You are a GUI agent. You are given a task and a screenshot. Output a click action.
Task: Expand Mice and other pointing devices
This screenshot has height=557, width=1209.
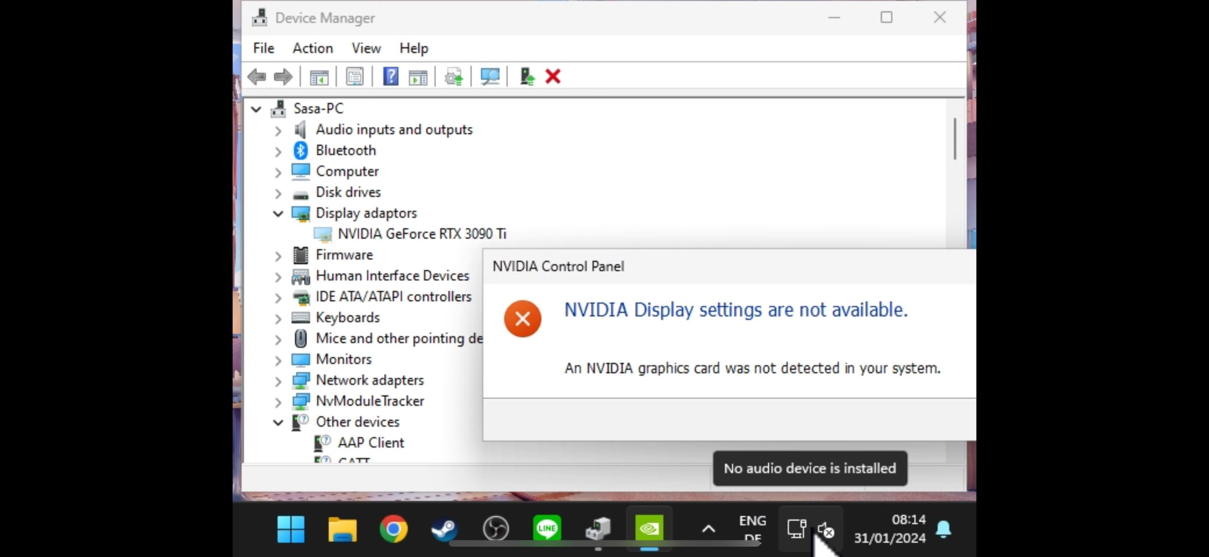[278, 340]
